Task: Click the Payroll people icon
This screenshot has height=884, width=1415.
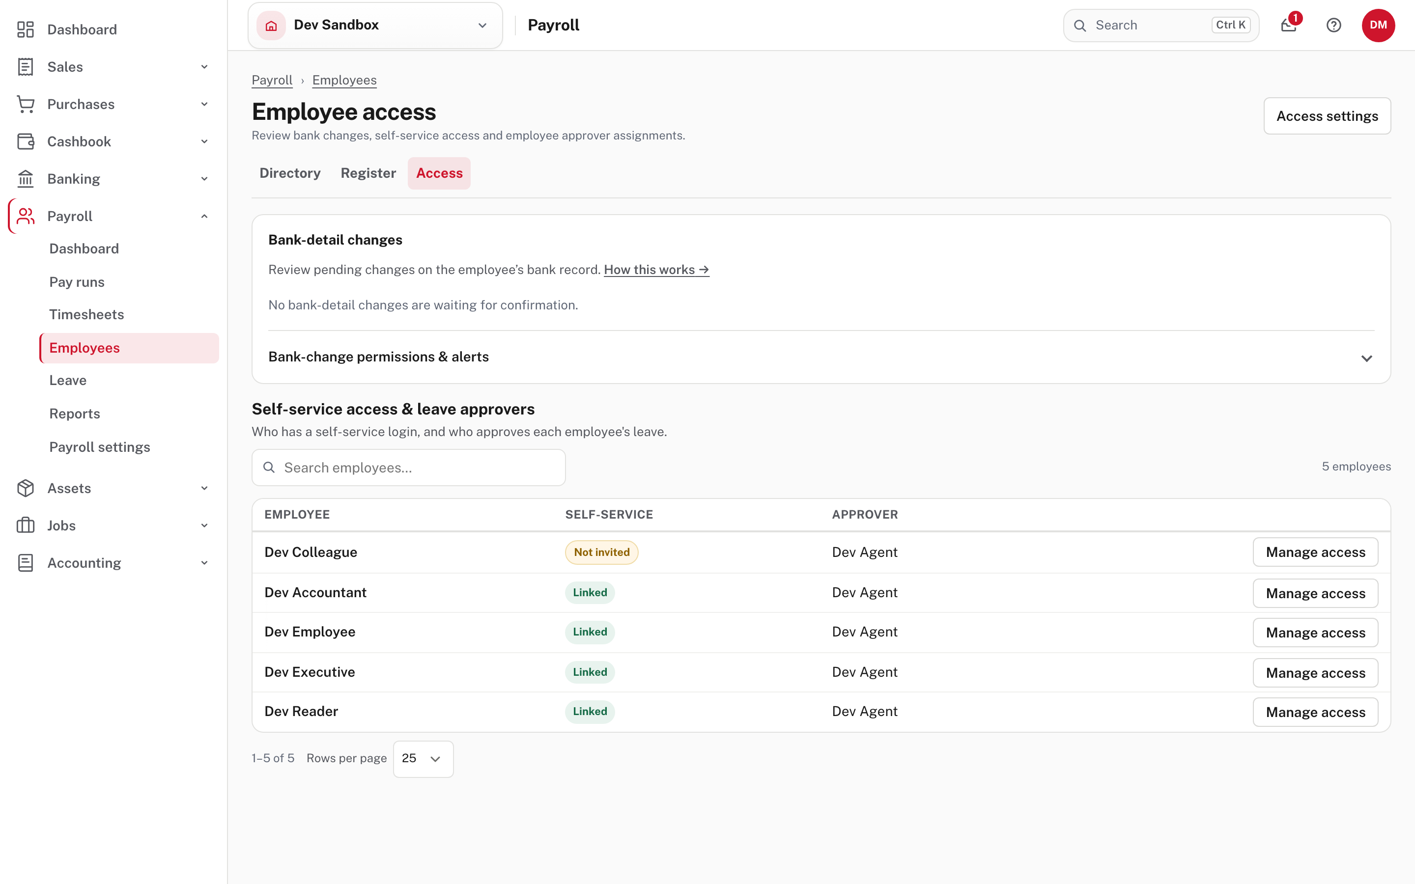Action: [25, 216]
